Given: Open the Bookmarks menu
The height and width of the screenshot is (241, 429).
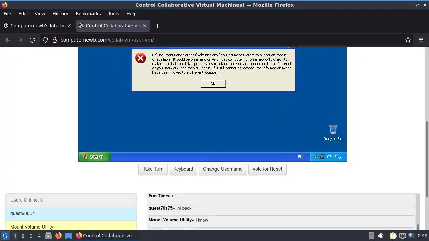Looking at the screenshot, I should pos(88,14).
